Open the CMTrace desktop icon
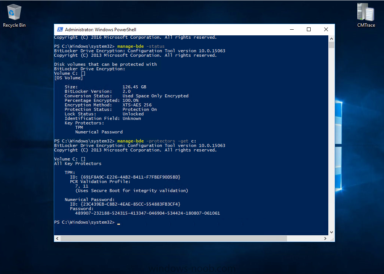 366,15
